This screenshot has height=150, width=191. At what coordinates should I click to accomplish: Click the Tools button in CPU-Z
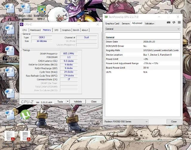click(60, 102)
